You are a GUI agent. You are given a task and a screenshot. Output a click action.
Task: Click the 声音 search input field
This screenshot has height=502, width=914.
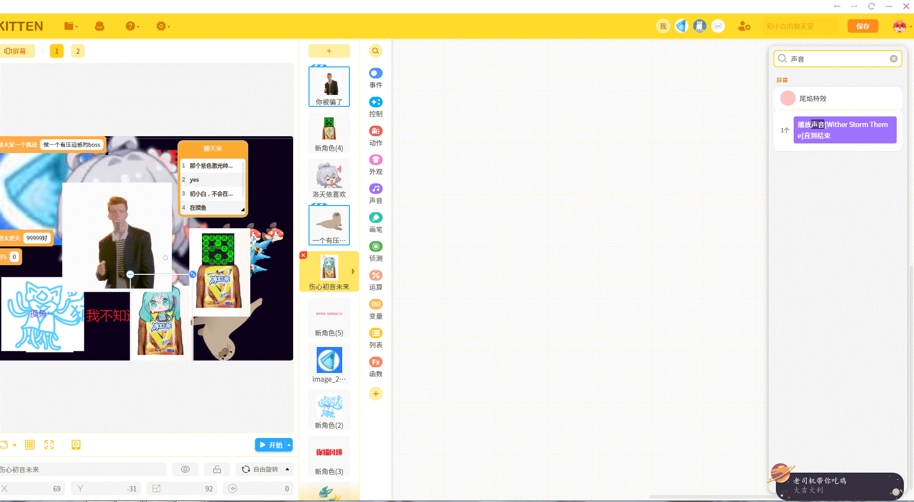[837, 59]
